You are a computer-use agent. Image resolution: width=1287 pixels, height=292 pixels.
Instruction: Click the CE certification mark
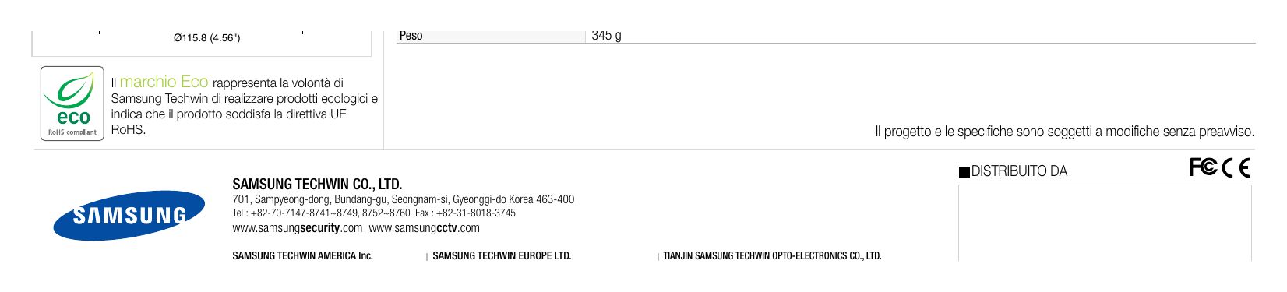click(1236, 167)
